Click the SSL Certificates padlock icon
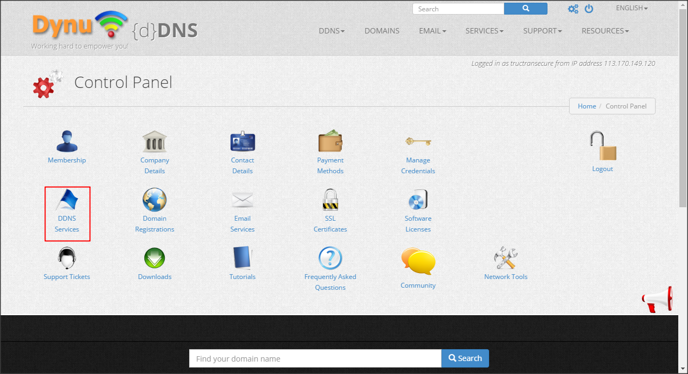688x374 pixels. (330, 200)
